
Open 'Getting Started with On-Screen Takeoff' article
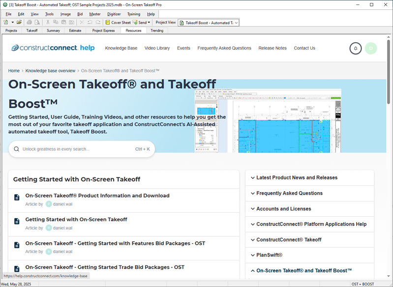76,220
